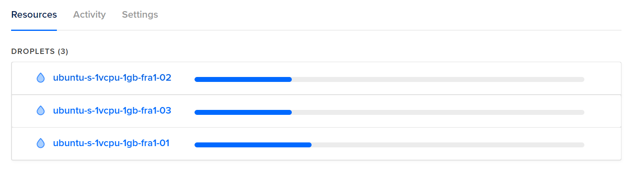Open droplet ubuntu-s-1vcpu-1gb-fra1-01 link

coord(111,143)
